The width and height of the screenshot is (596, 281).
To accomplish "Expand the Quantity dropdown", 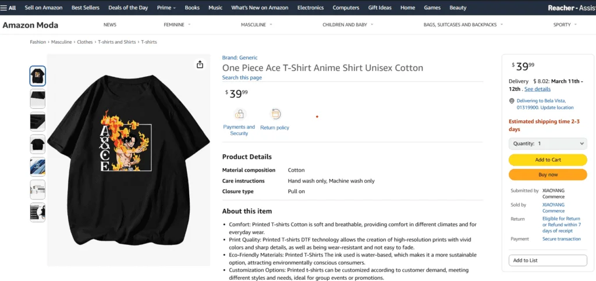I will (548, 143).
